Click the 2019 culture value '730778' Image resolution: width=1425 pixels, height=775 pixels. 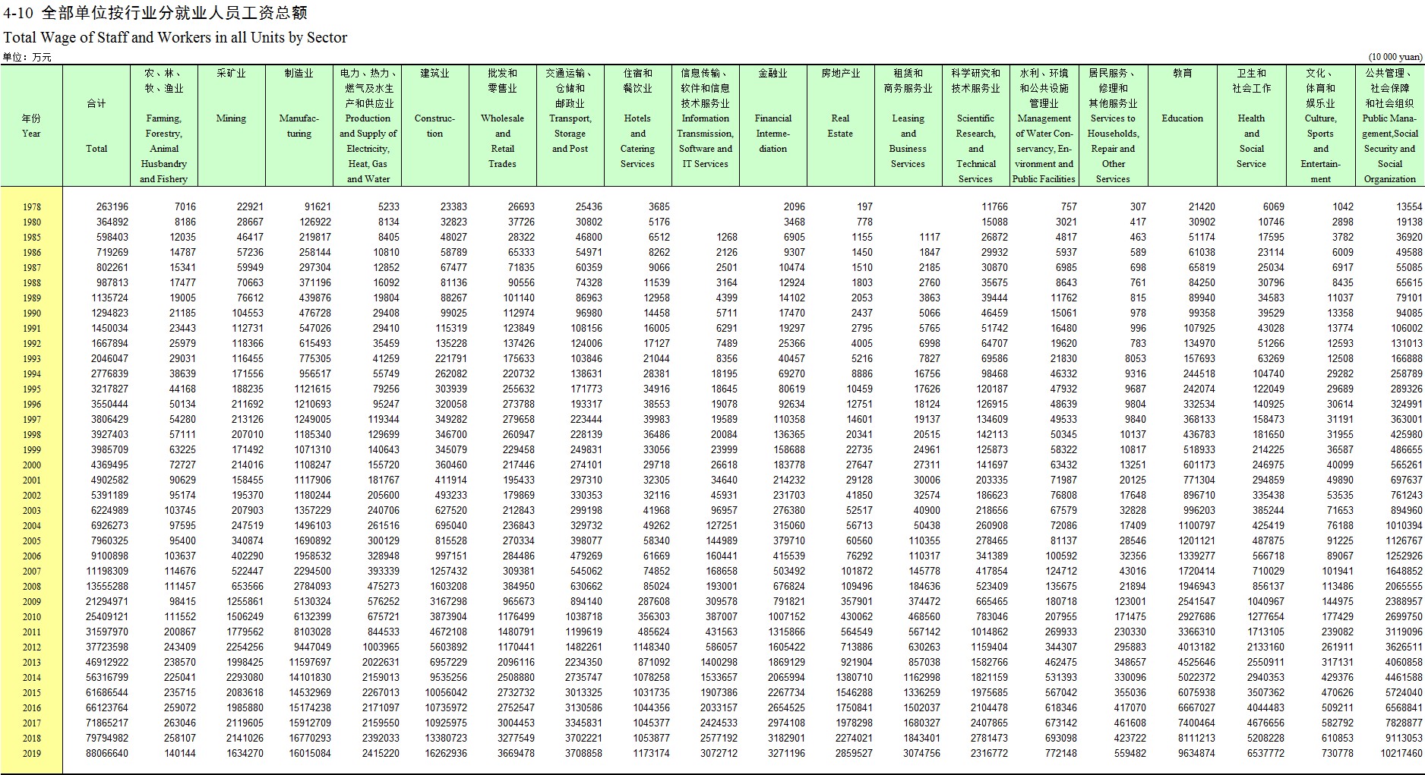[1338, 753]
